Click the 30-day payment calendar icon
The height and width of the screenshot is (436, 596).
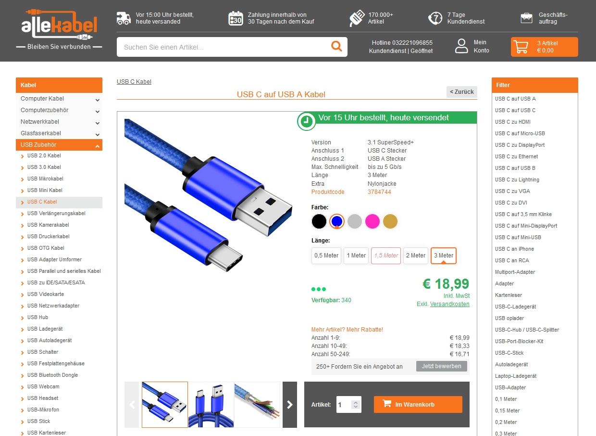(x=236, y=18)
